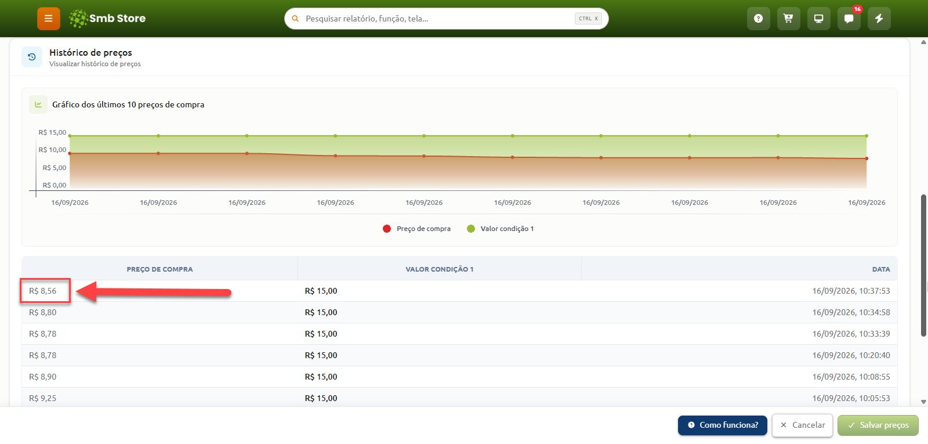Screen dimensions: 928x444
Task: Click the search magnifier icon
Action: [x=295, y=19]
